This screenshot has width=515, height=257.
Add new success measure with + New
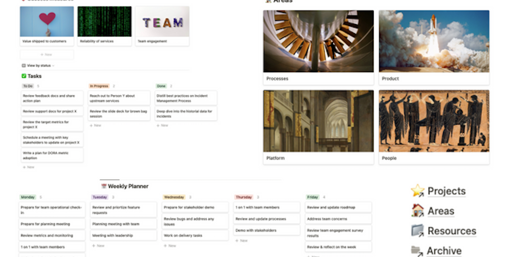click(x=47, y=54)
